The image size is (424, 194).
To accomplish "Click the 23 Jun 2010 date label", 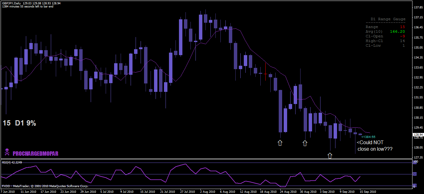I will tap(68, 192).
